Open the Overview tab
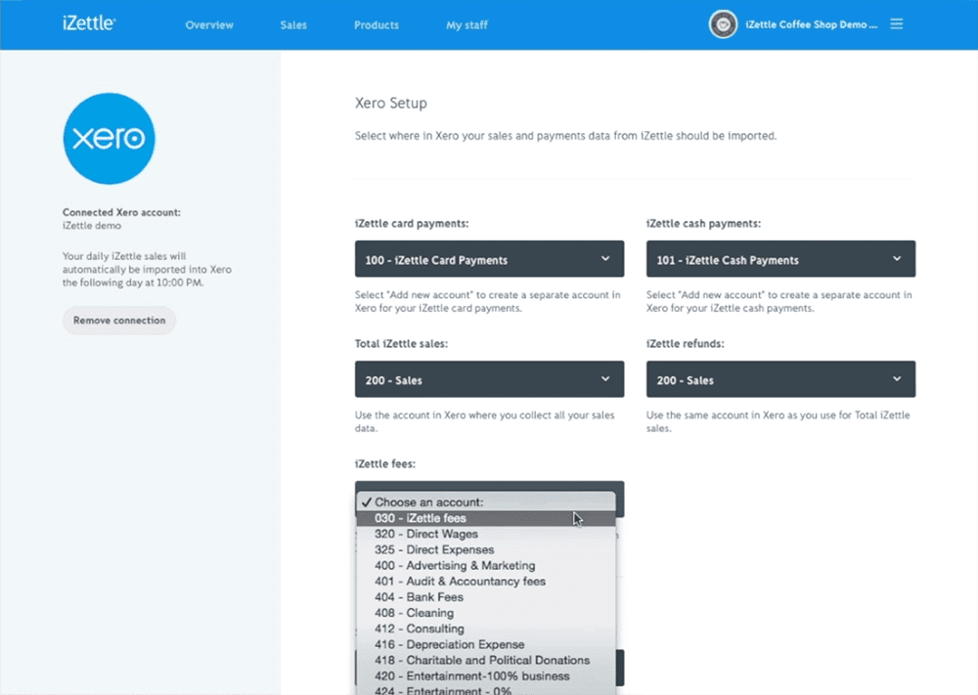The height and width of the screenshot is (695, 978). (x=209, y=25)
